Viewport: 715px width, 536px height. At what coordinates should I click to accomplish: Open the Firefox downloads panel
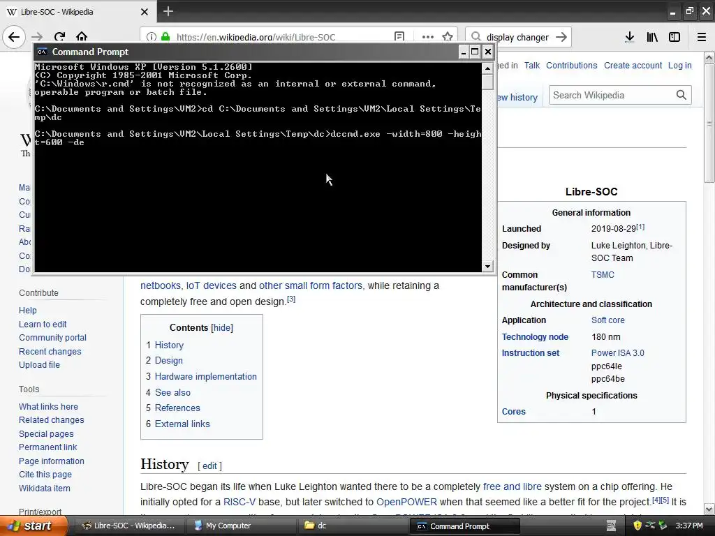(x=630, y=37)
